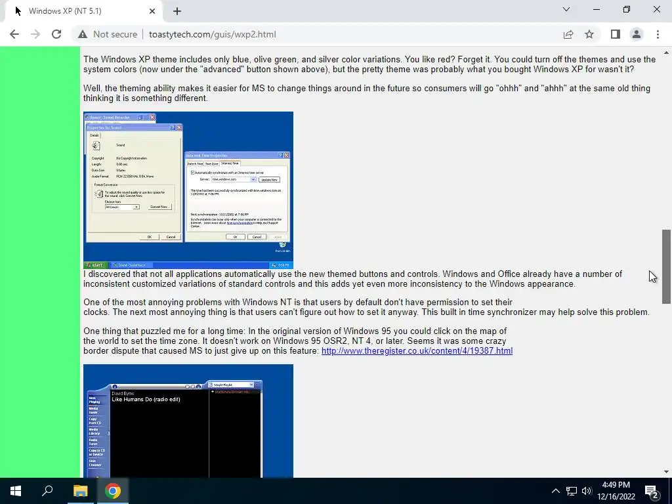Share this page using the share icon
This screenshot has width=672, height=504.
click(568, 34)
